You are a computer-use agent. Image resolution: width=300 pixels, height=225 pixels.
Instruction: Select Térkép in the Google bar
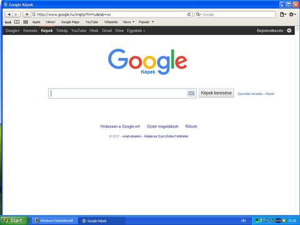tap(62, 31)
